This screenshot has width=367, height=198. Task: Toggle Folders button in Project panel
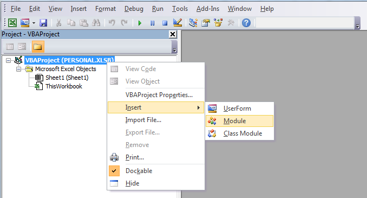[38, 47]
